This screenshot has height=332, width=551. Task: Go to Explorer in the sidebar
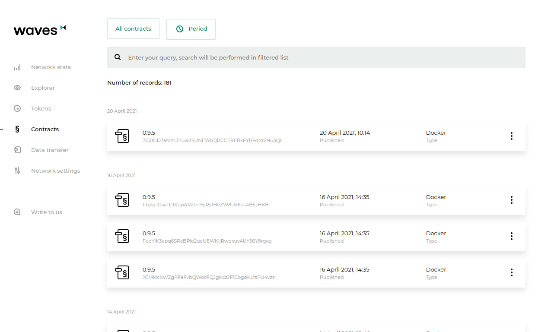point(43,88)
